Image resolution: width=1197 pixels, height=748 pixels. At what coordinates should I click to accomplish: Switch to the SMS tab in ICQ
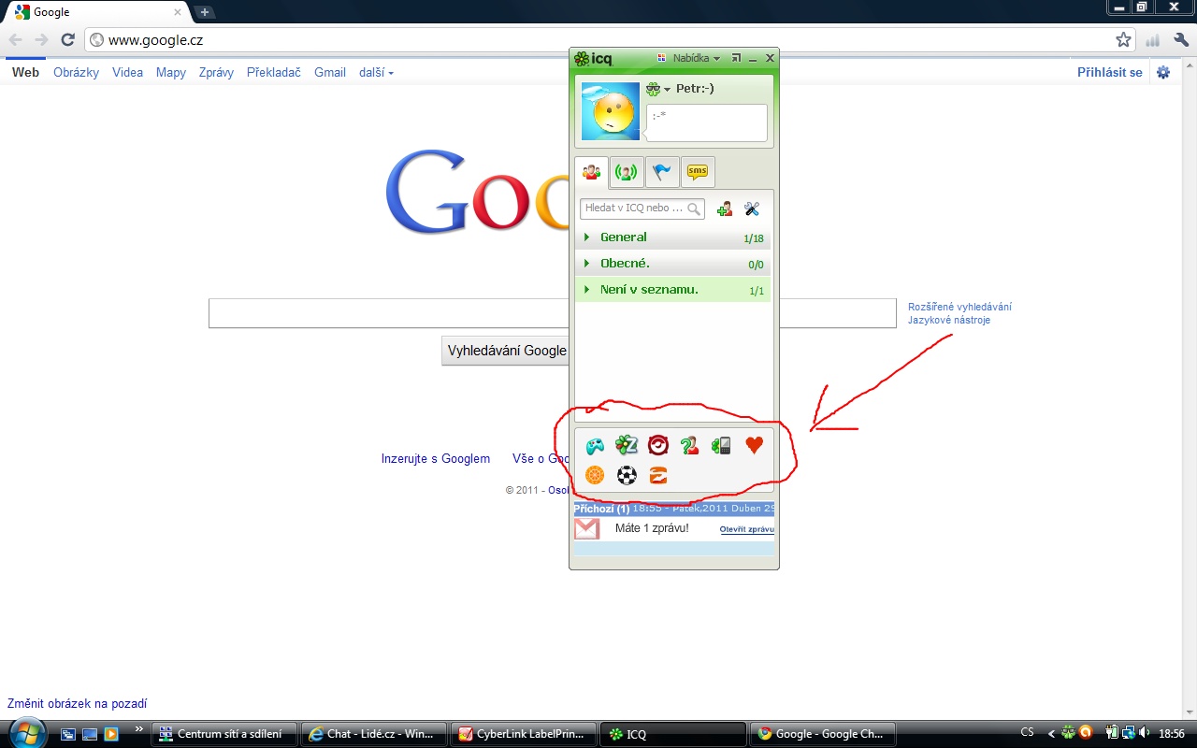(x=698, y=172)
